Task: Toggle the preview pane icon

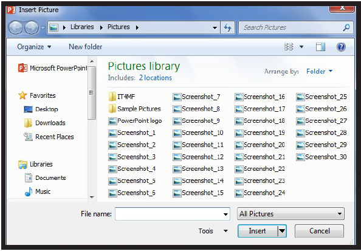Action: 320,47
